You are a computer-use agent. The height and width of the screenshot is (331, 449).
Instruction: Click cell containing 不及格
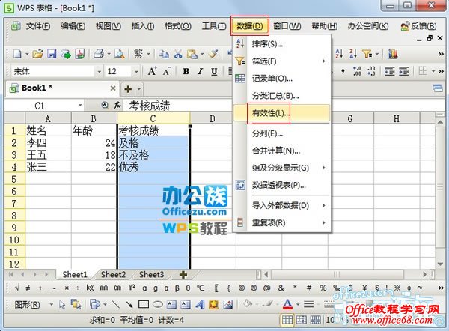153,155
